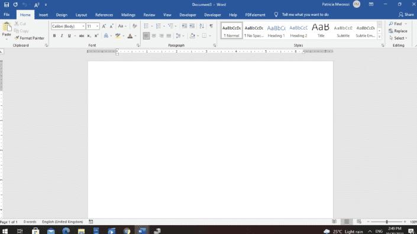Align text left
This screenshot has width=417, height=234.
(146, 35)
